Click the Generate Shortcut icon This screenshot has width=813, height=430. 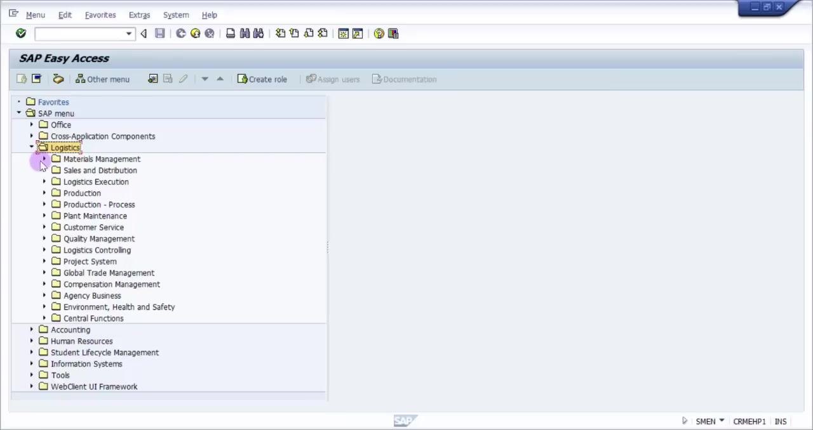[358, 34]
